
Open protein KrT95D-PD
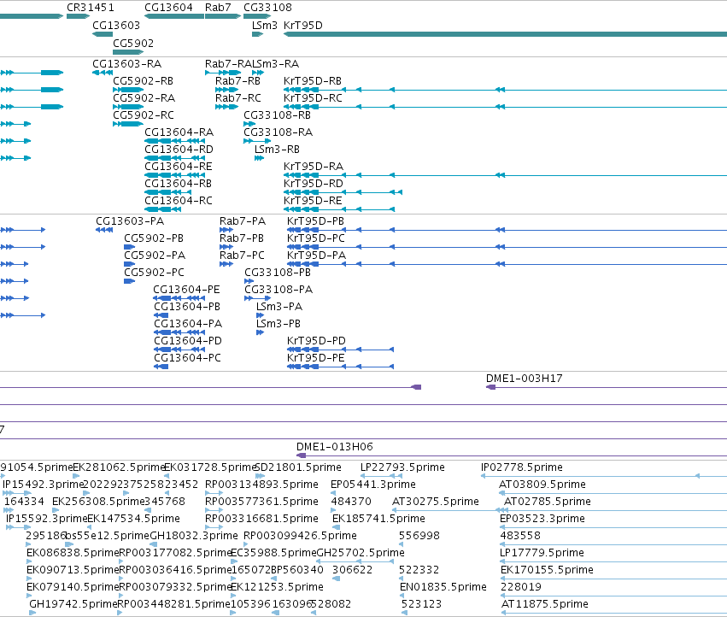316,341
